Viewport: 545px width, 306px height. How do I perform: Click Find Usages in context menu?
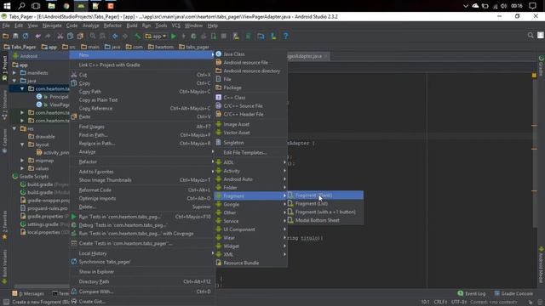(x=142, y=127)
